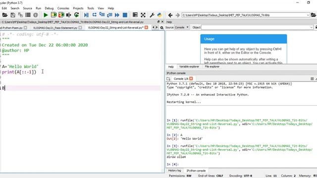The height and width of the screenshot is (178, 317).
Task: Expand the Object combo box arrow
Action: [312, 27]
